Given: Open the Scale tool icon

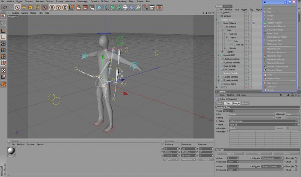Looking at the screenshot, I should (x=31, y=7).
